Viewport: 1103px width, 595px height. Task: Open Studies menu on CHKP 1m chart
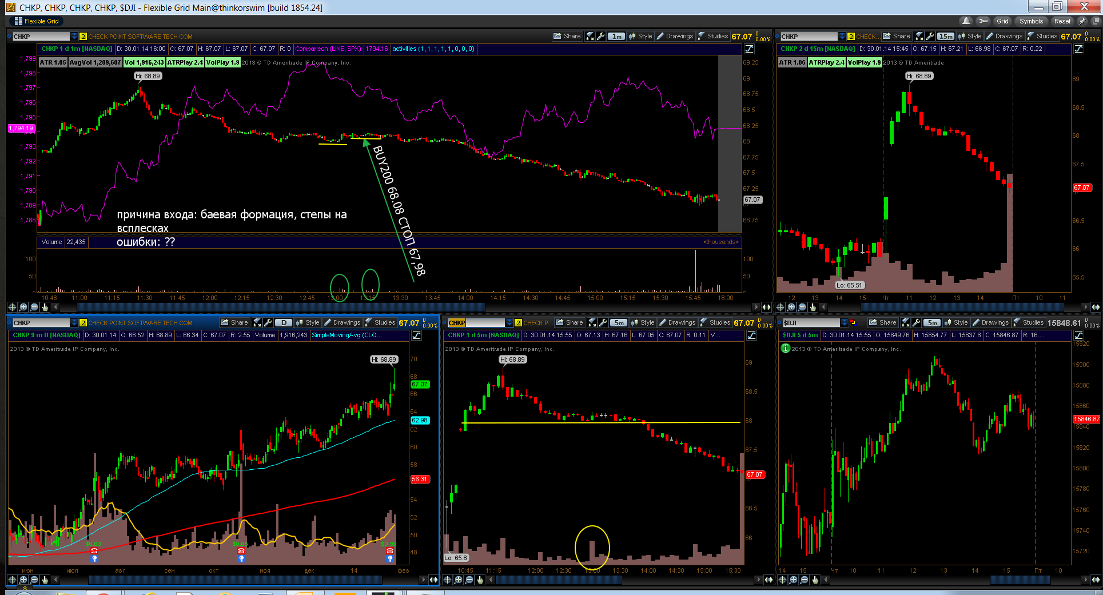713,36
